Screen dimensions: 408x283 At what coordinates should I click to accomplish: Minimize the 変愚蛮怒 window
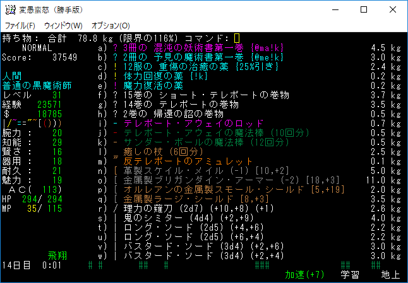pyautogui.click(x=334, y=9)
